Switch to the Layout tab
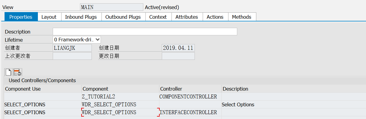366x119 pixels. (49, 17)
